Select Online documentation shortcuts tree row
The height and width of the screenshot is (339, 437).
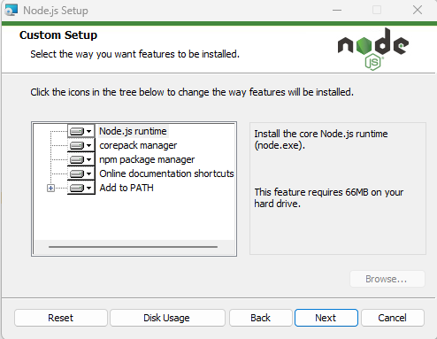tap(166, 173)
